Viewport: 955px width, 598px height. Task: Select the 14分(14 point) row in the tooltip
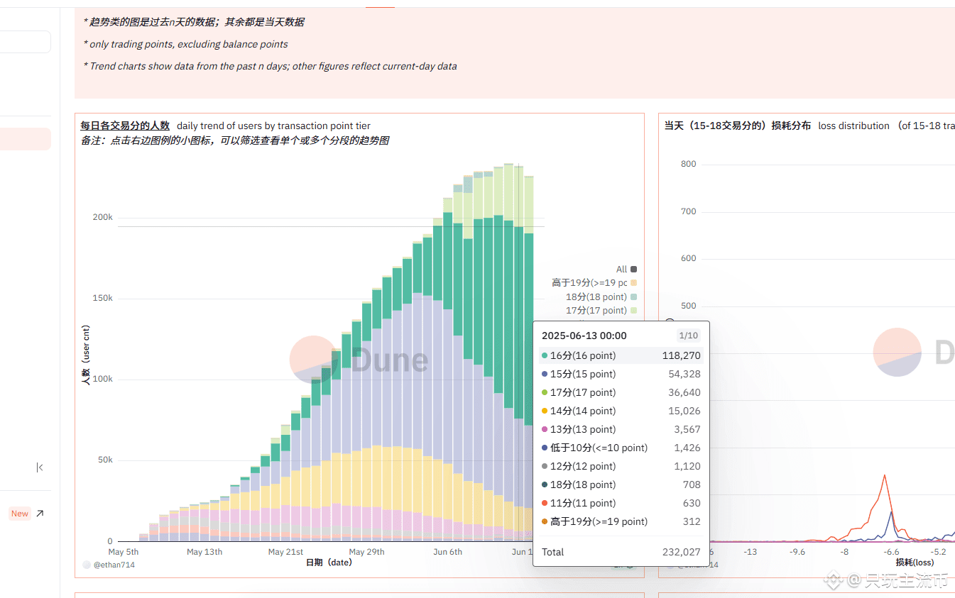pyautogui.click(x=621, y=411)
